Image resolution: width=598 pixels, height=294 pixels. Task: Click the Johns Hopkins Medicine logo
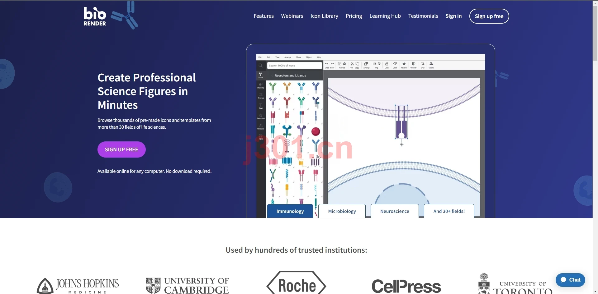coord(78,285)
